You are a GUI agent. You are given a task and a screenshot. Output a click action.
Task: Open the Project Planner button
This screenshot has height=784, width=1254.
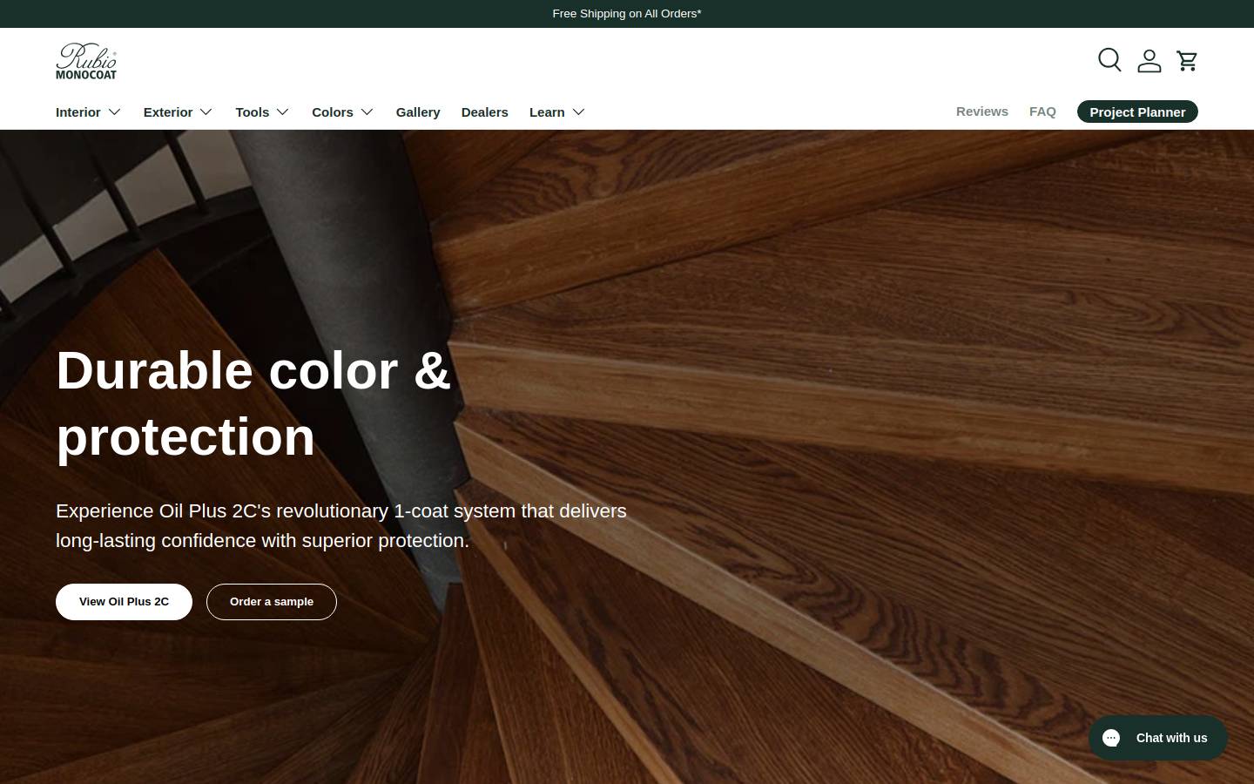[x=1137, y=112]
